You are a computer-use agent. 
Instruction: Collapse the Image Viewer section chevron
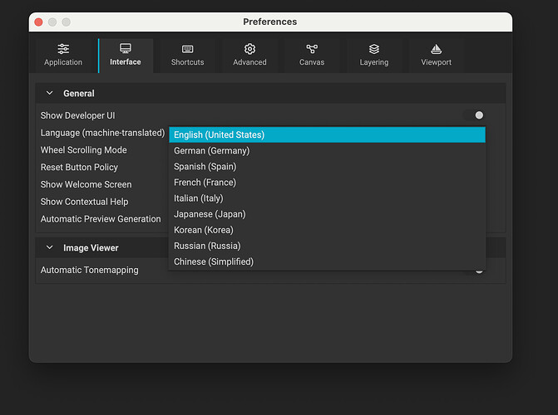(50, 247)
